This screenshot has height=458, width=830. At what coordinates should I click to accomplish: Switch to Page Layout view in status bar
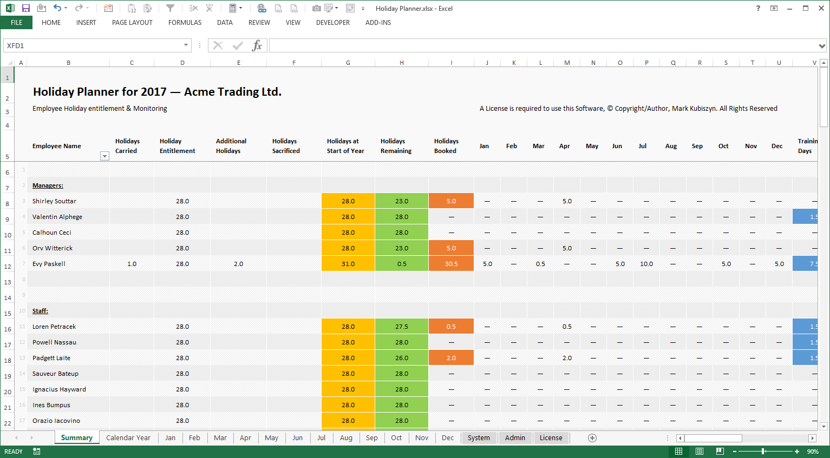699,452
